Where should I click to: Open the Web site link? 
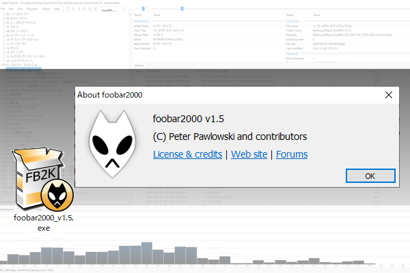(x=249, y=154)
